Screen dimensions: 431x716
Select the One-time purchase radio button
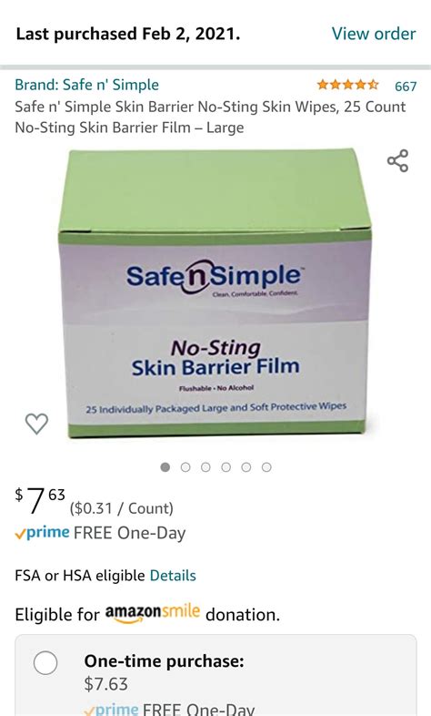point(45,662)
